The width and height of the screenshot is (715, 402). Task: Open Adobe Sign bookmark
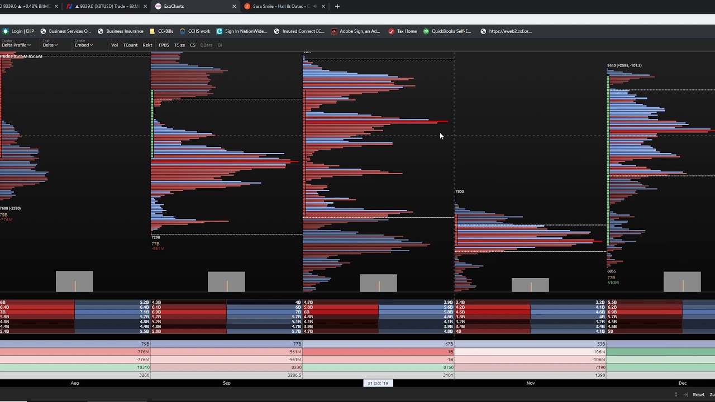(x=355, y=31)
